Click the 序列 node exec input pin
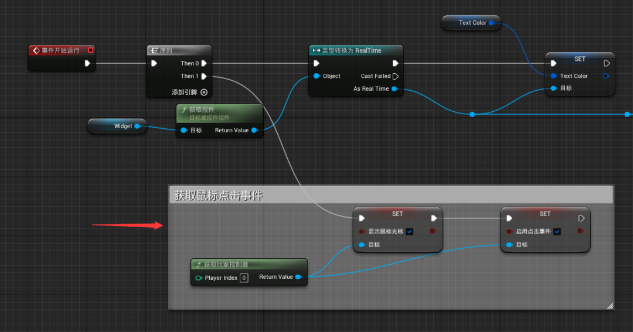The image size is (633, 332). (154, 63)
